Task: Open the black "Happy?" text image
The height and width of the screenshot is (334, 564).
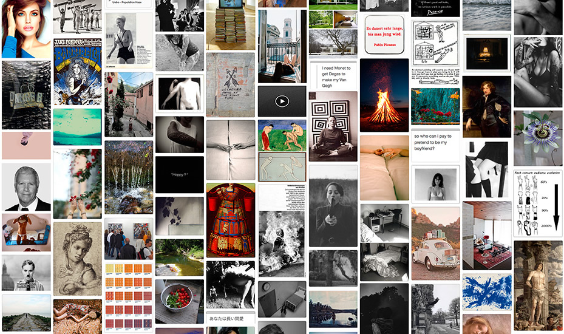Action: click(x=180, y=174)
